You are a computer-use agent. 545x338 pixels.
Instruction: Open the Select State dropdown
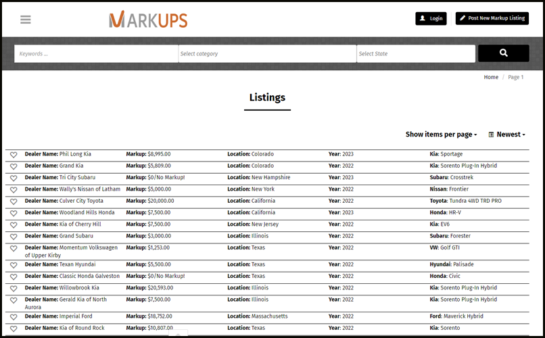pos(416,53)
